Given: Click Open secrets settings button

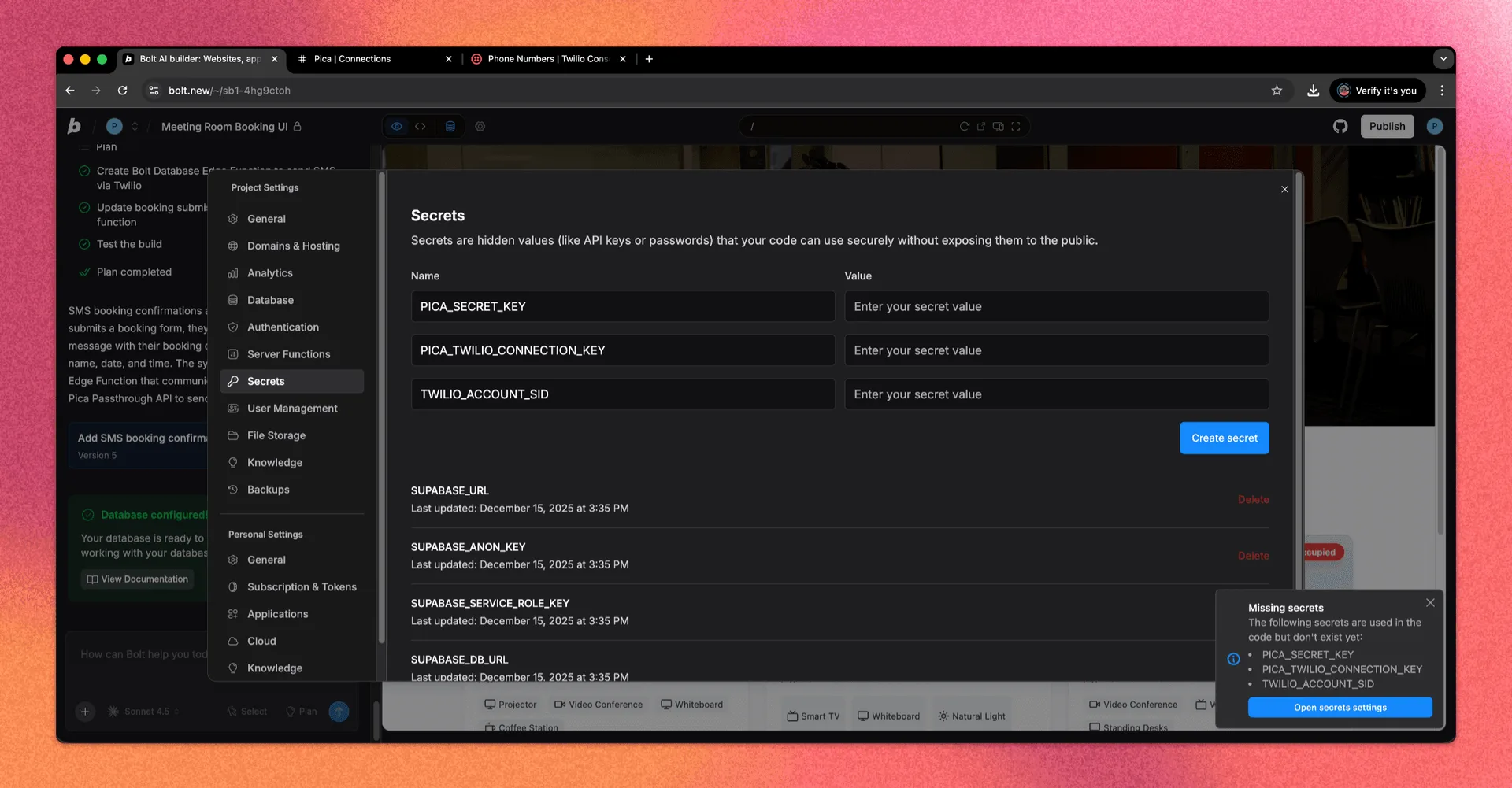Looking at the screenshot, I should pos(1340,708).
